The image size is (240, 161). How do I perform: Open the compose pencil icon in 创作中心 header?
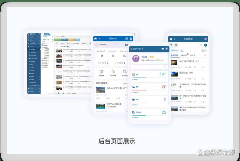point(127,39)
